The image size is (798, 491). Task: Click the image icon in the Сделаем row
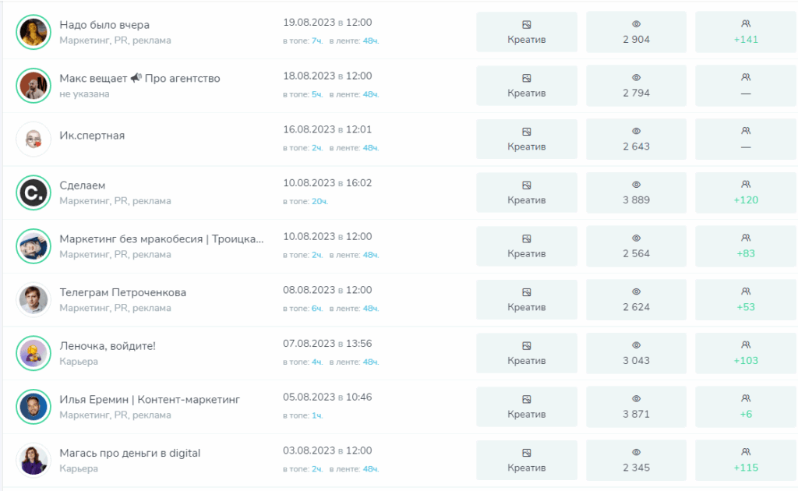click(x=527, y=185)
